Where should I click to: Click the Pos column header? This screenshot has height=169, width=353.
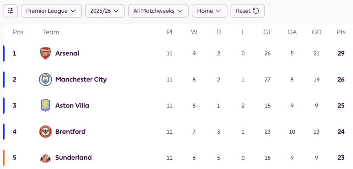click(18, 32)
